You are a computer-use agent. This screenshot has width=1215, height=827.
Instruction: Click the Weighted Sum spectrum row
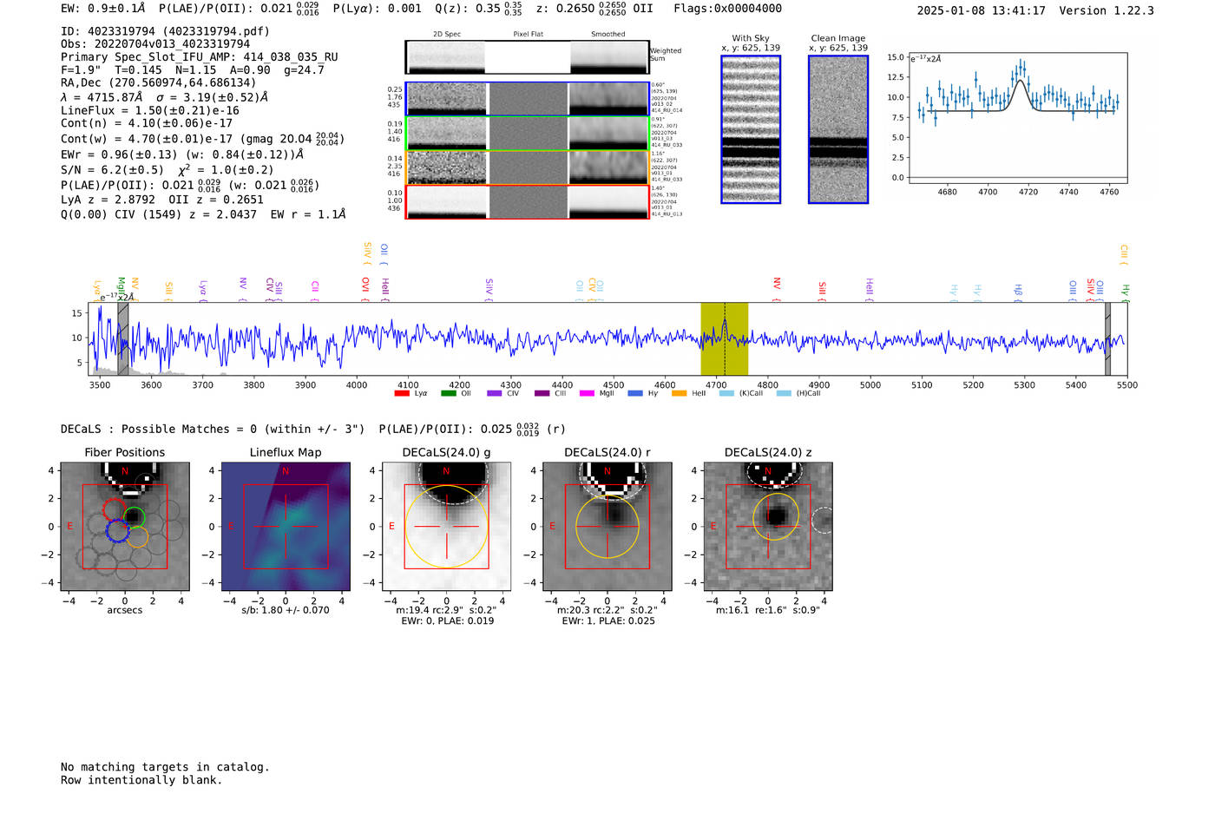pyautogui.click(x=527, y=57)
